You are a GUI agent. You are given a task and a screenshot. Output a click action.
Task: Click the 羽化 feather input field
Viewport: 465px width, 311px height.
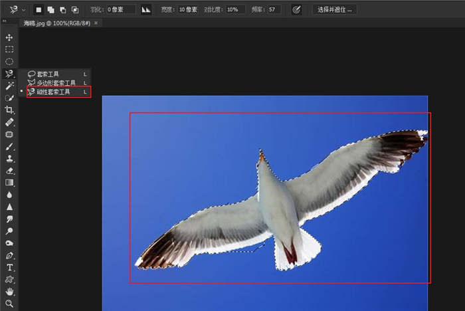coord(120,10)
